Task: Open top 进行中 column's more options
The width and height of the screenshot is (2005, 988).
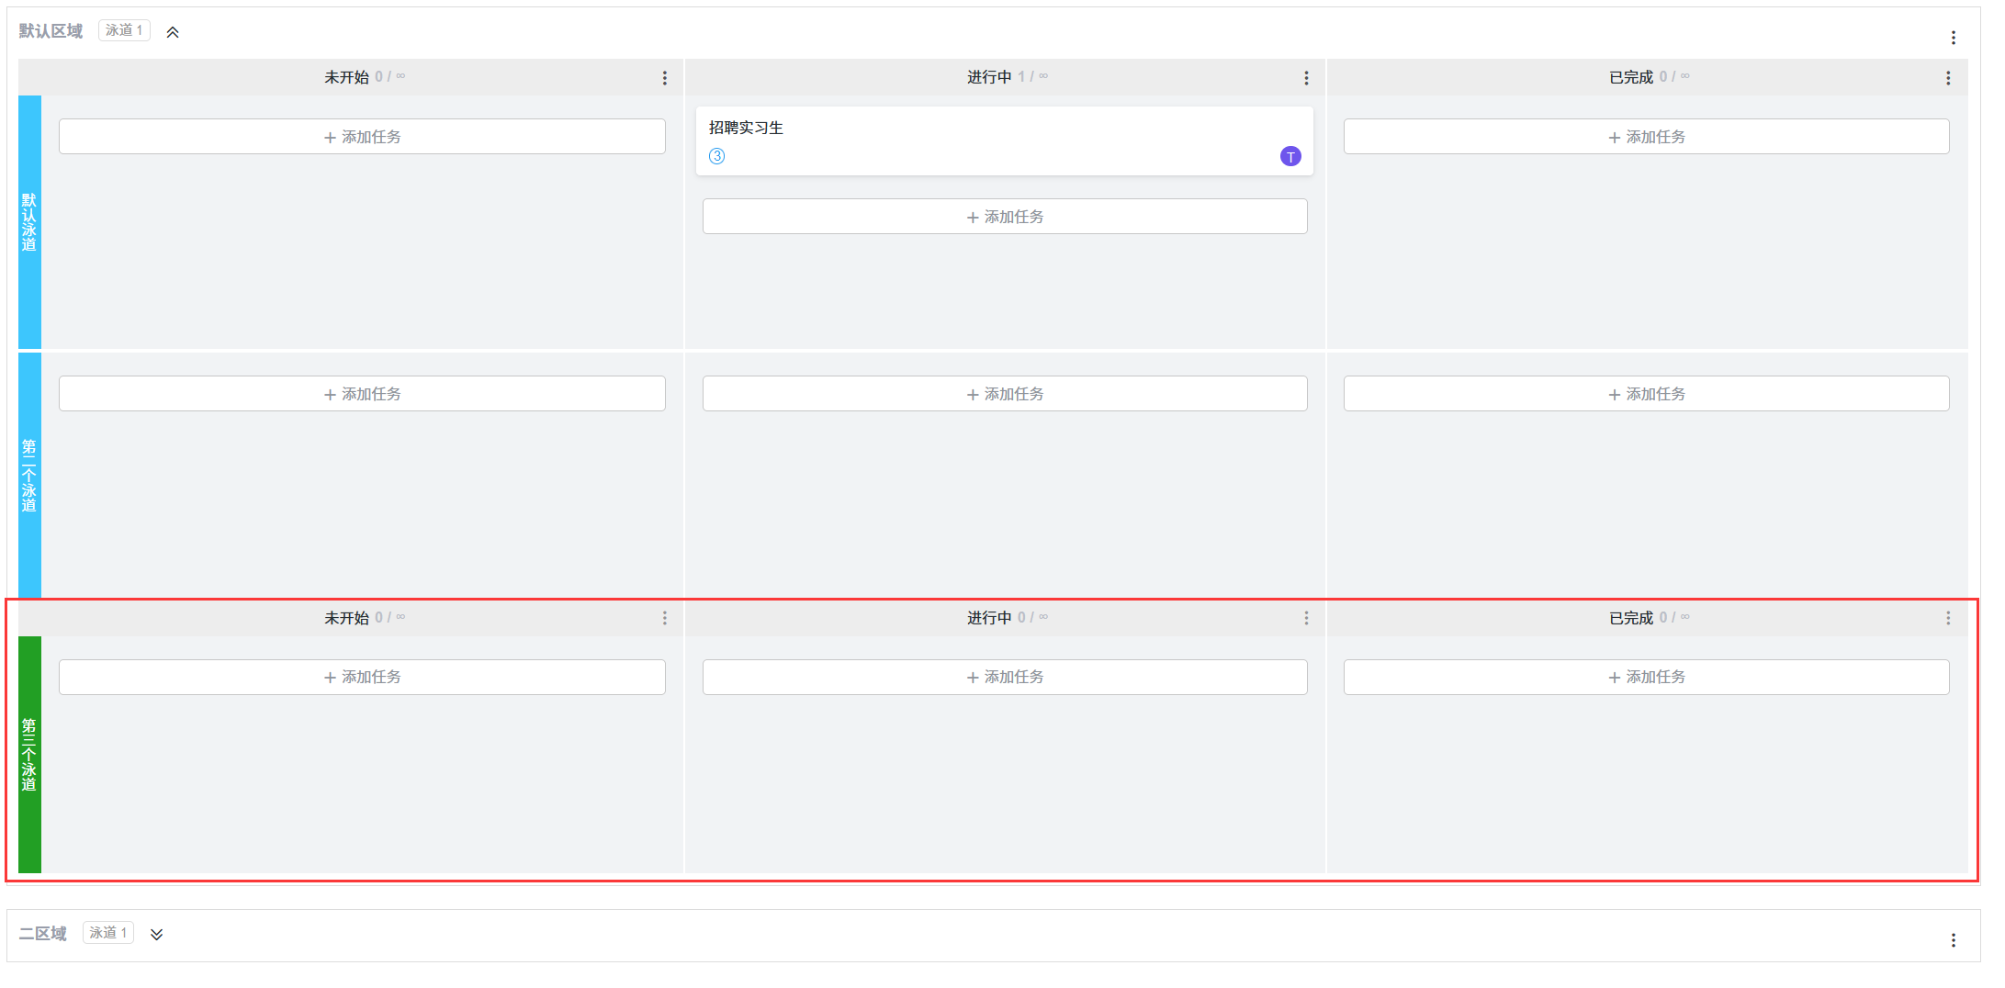Action: pyautogui.click(x=1306, y=78)
